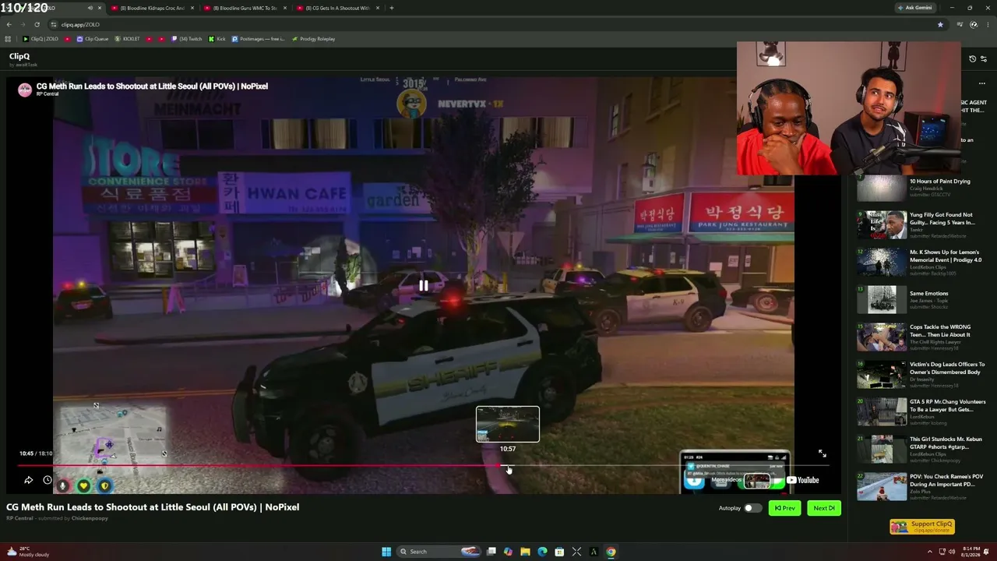This screenshot has height=561, width=997.
Task: Click the Ask Gemini button
Action: (914, 8)
